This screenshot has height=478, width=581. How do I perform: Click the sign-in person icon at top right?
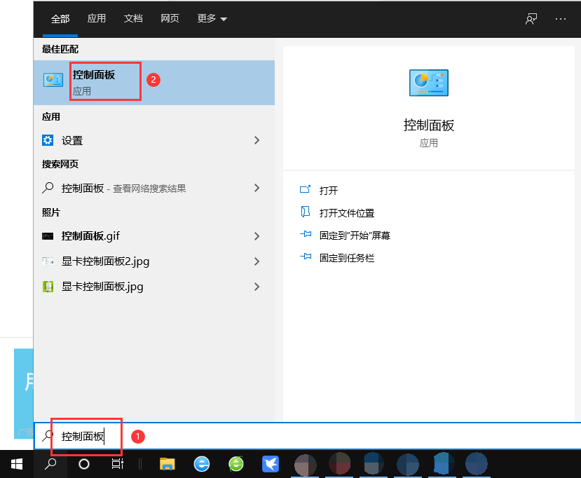point(531,19)
